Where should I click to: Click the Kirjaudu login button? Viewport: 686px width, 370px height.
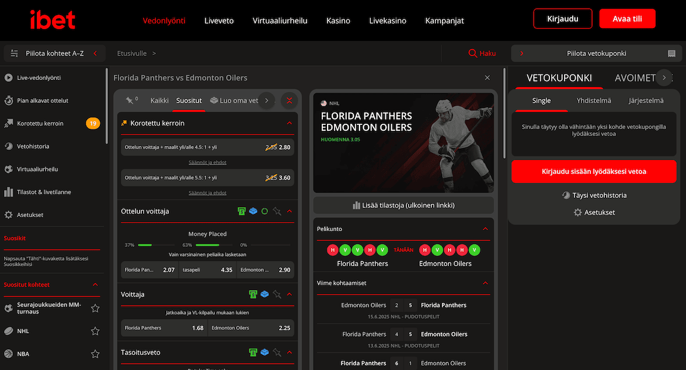[563, 19]
